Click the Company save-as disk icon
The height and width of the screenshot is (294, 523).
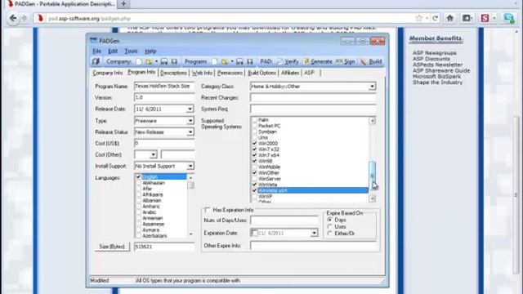click(174, 62)
